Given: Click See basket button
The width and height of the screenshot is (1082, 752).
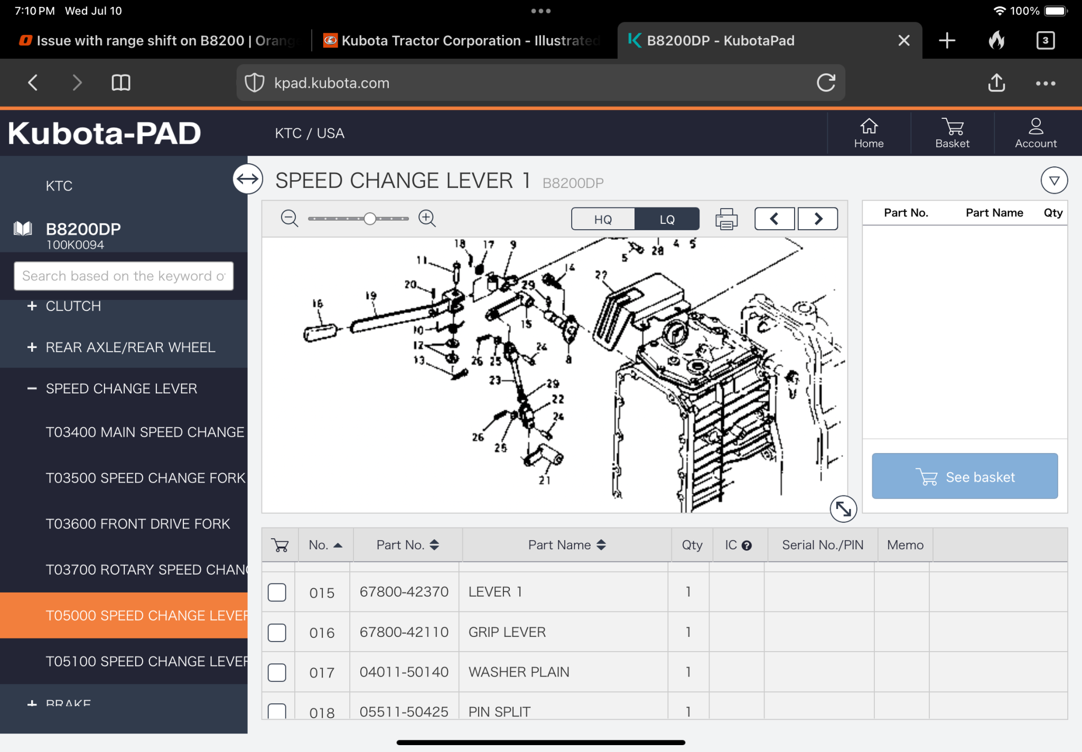Looking at the screenshot, I should pos(965,476).
